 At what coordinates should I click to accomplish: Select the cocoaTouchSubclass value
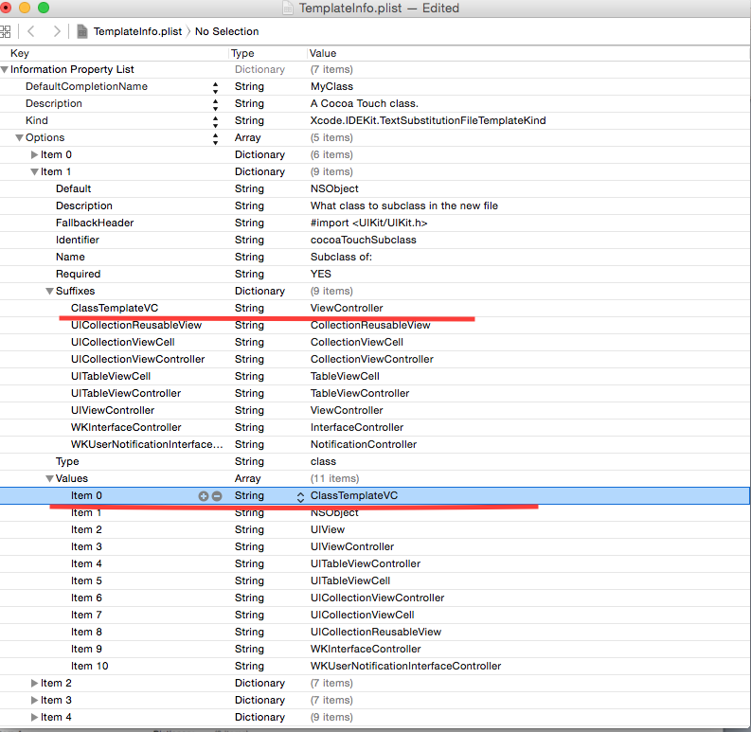click(364, 240)
